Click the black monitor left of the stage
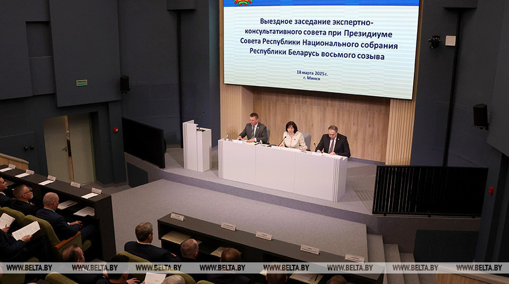 144,142
